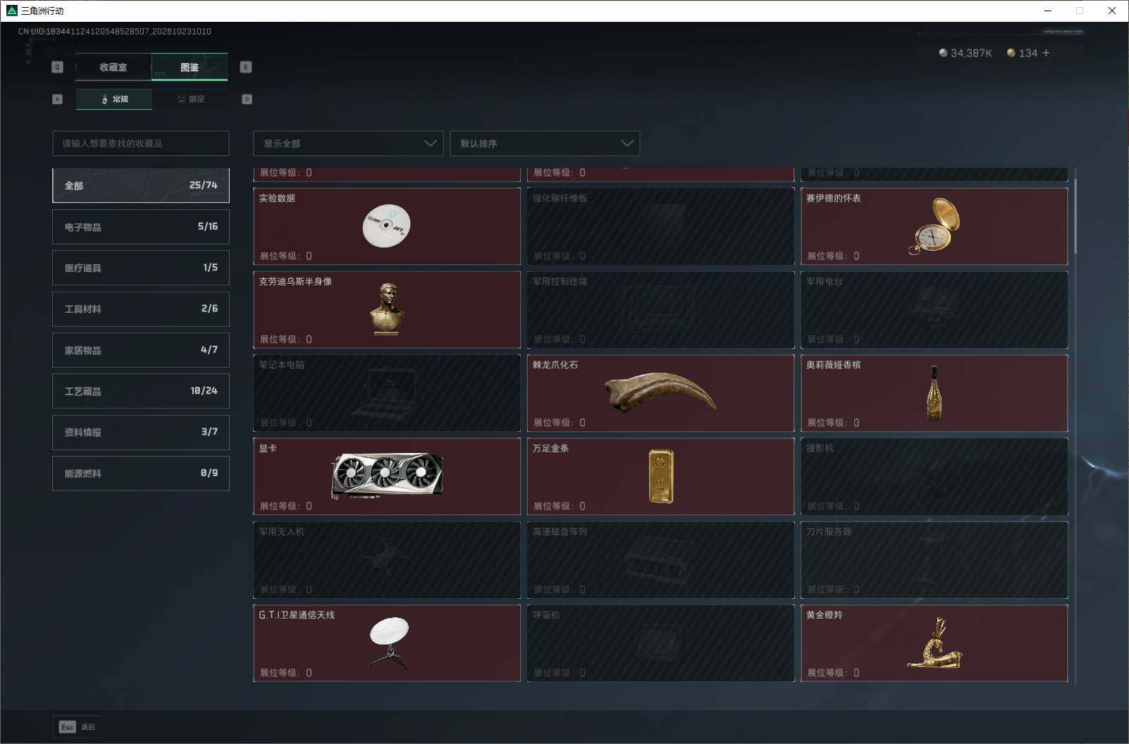Expand the 显示全部 filter dropdown
The width and height of the screenshot is (1129, 744).
coord(348,143)
